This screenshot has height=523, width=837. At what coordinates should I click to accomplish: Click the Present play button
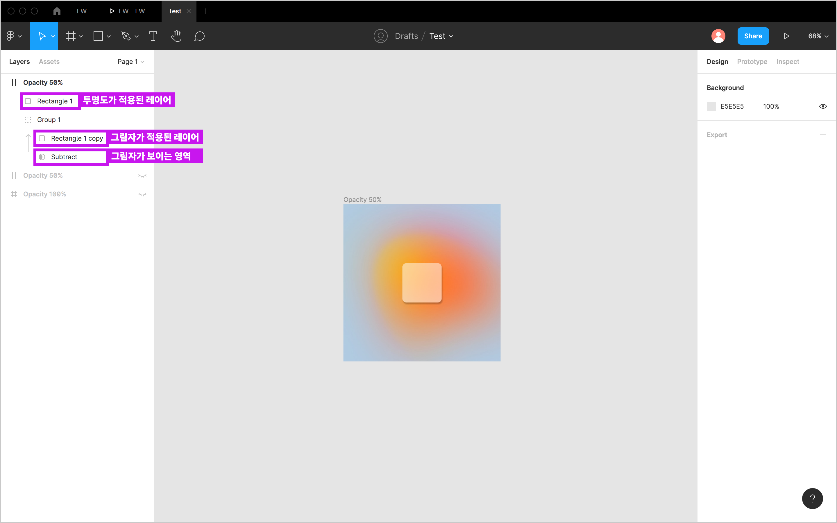coord(786,36)
